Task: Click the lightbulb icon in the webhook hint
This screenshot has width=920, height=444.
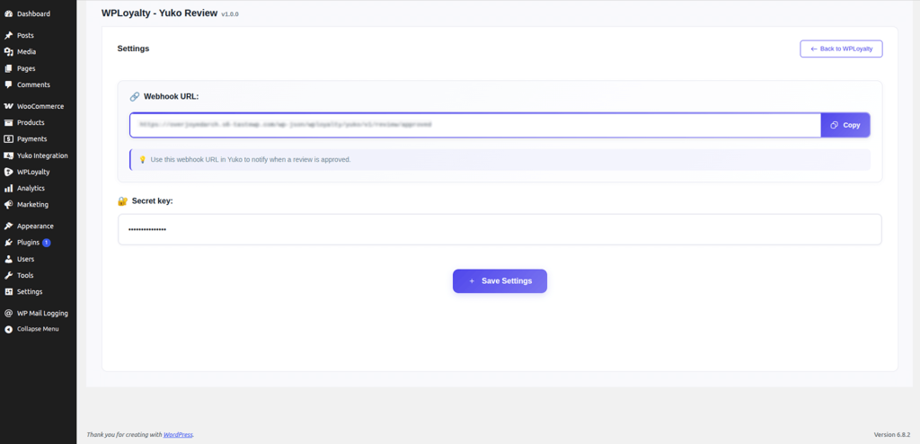Action: pos(142,159)
